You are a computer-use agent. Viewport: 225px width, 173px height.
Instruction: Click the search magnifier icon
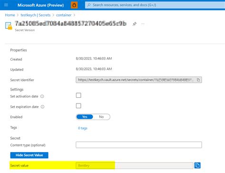(x=89, y=5)
